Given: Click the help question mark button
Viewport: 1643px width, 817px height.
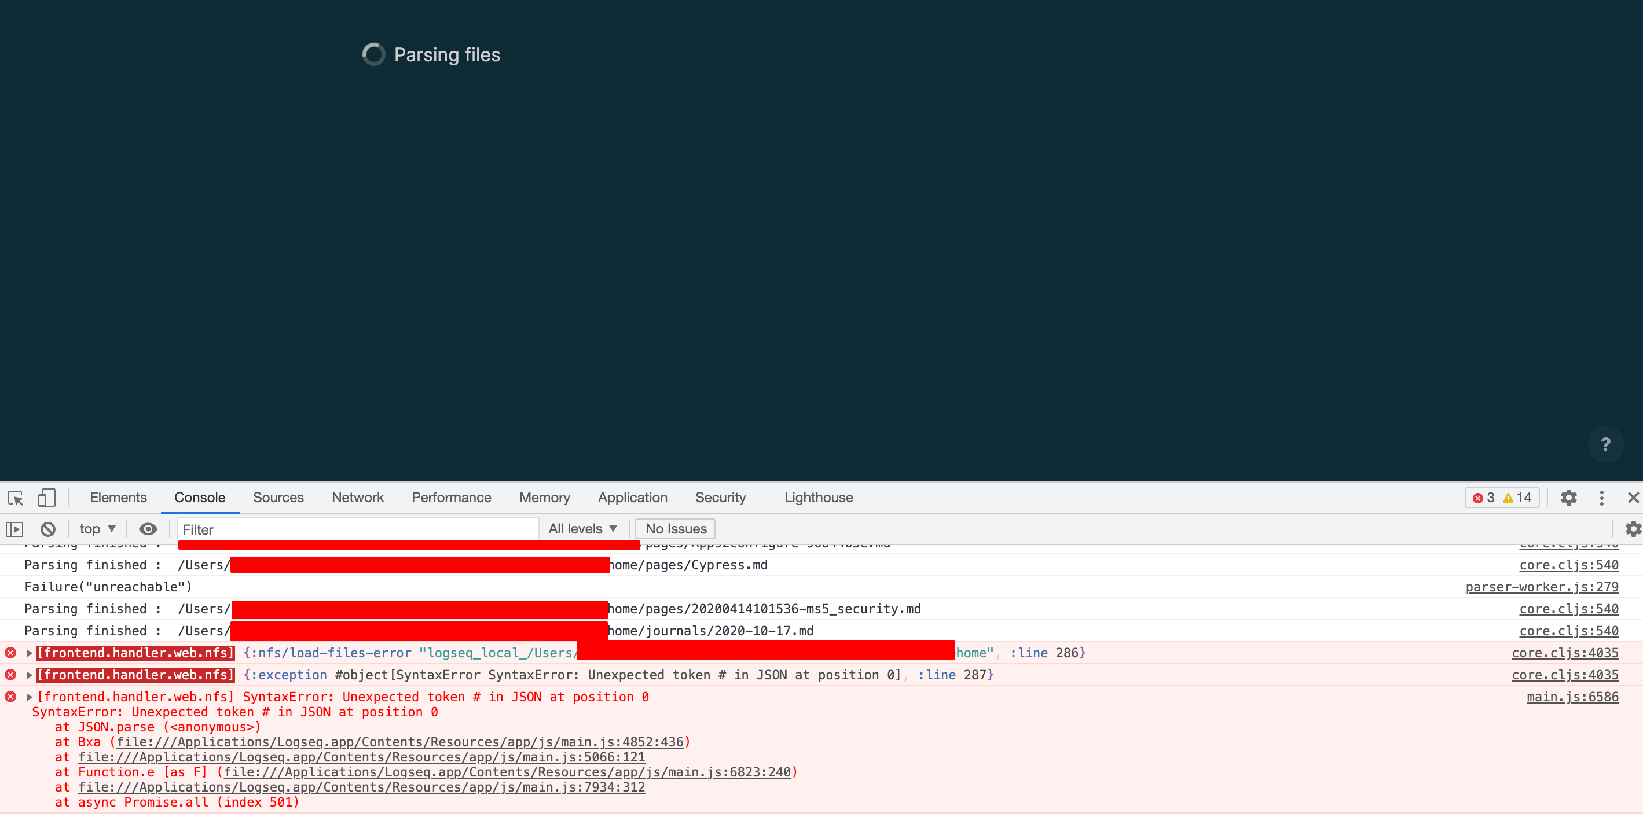Looking at the screenshot, I should [x=1606, y=444].
